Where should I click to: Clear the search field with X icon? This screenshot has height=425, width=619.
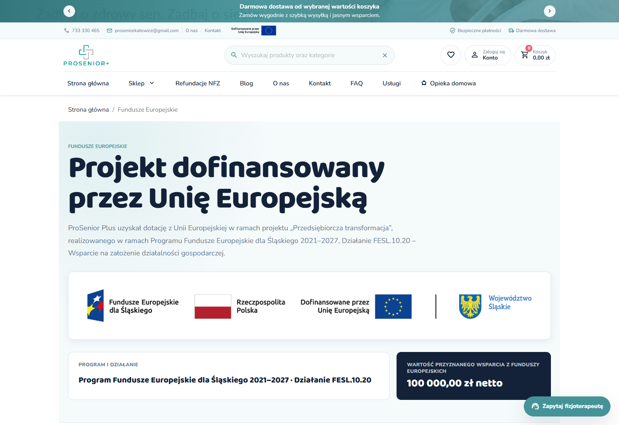click(385, 55)
